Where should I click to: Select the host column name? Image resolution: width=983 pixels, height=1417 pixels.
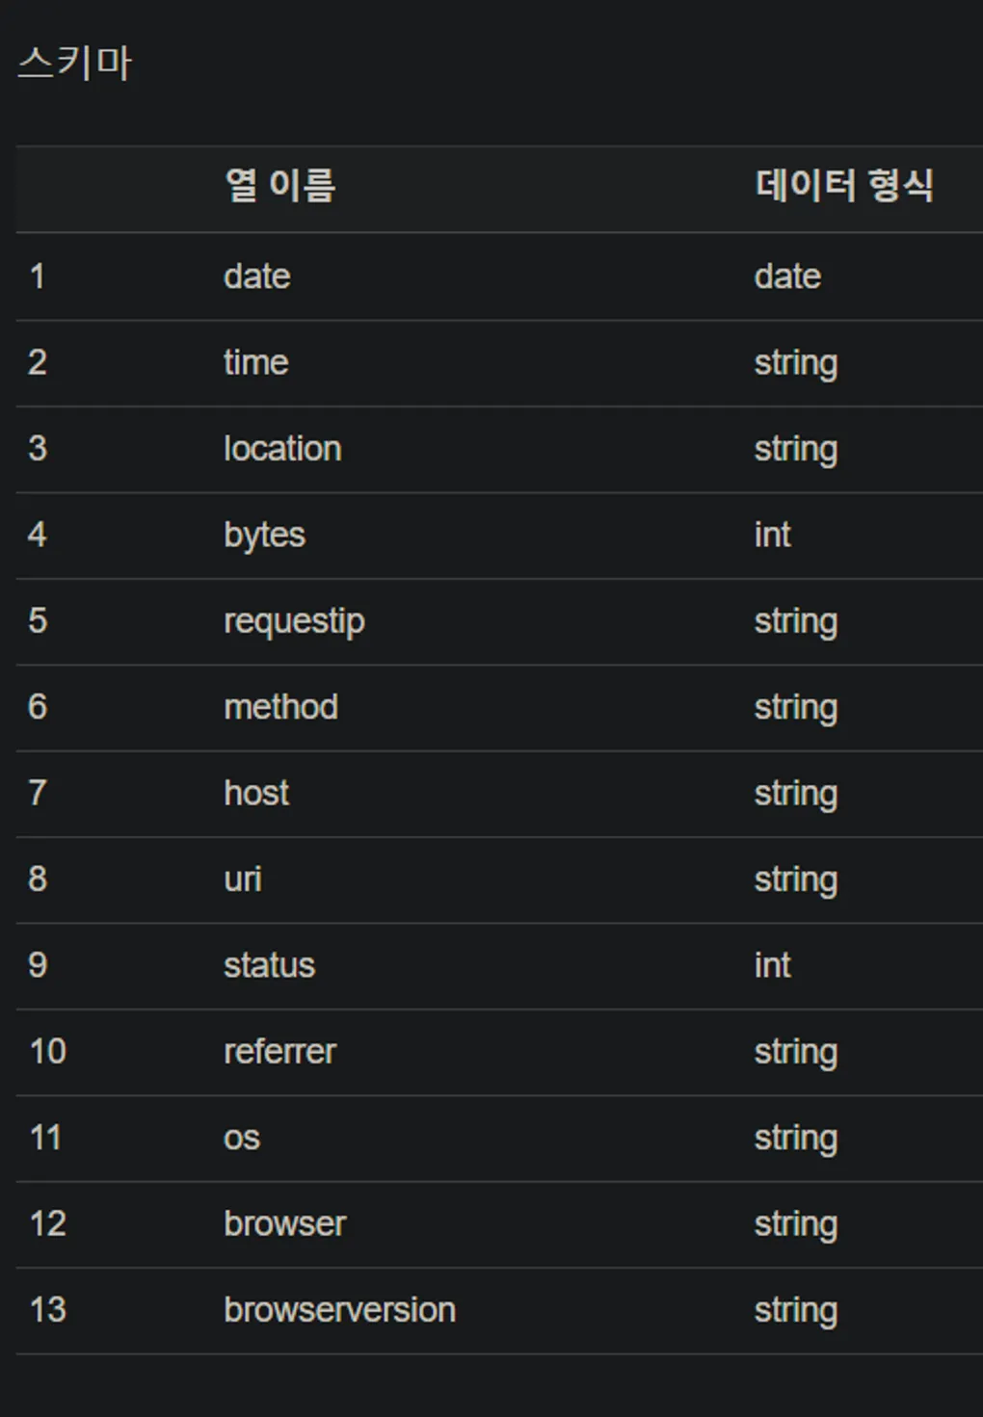point(256,794)
